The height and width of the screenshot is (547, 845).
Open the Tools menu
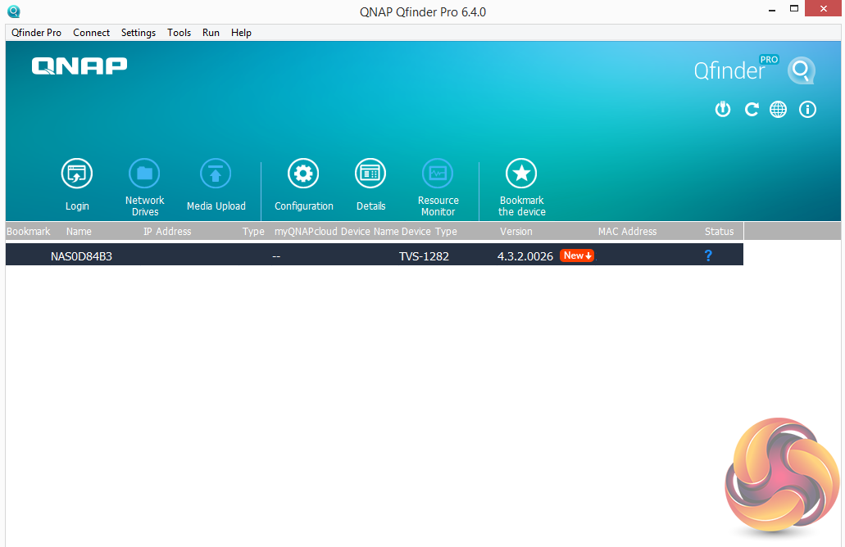[179, 33]
